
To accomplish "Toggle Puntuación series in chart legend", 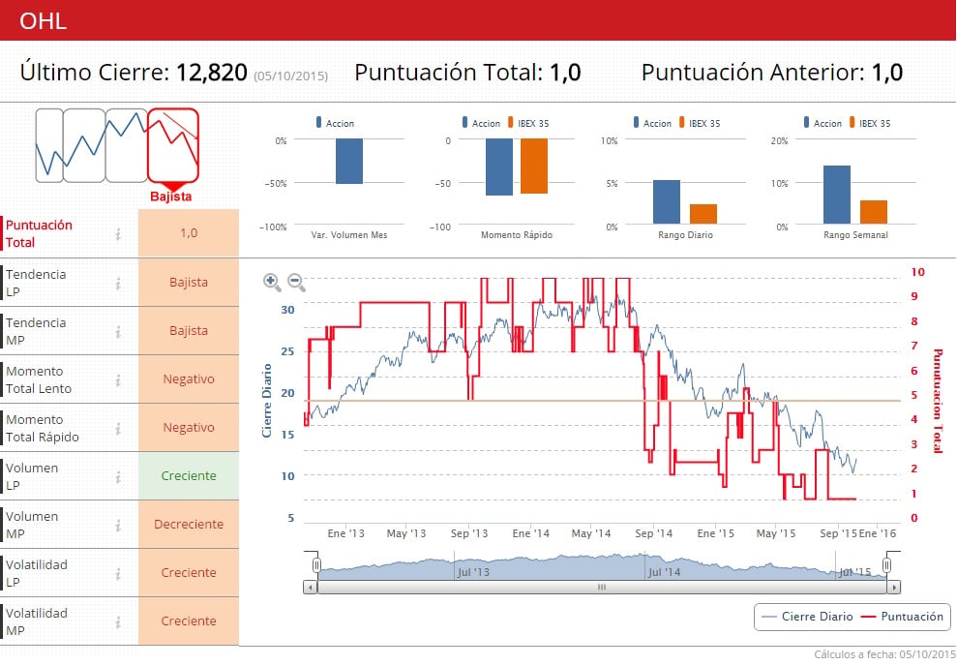I will coord(902,617).
